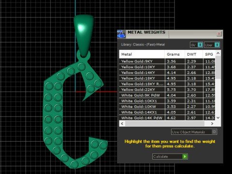The height and width of the screenshot is (174, 232).
Task: Click the 5.75 grams value
Action: coord(171,89)
